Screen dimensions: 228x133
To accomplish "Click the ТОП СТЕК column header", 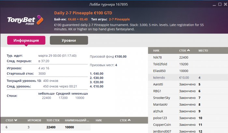I will point(53,120).
